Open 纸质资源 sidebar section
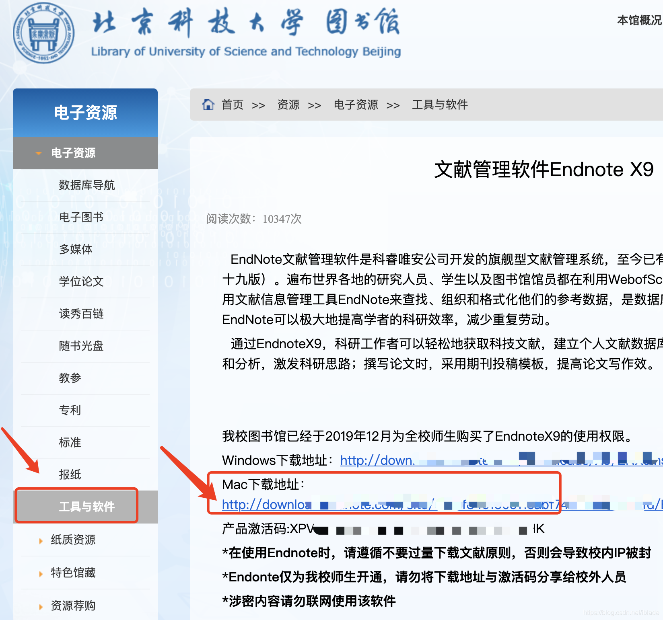Viewport: 663px width, 620px height. point(73,540)
